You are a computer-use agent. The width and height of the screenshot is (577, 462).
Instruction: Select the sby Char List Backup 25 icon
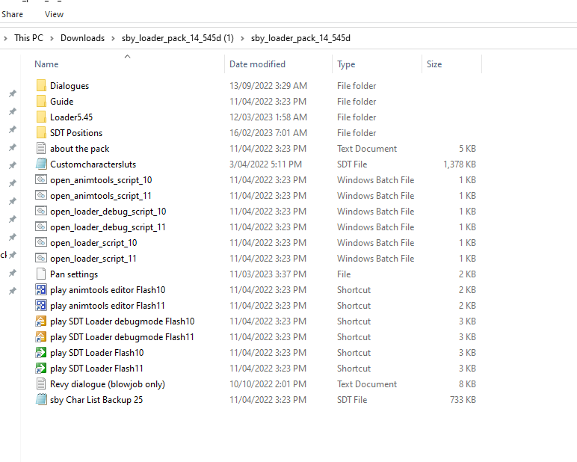pos(41,400)
